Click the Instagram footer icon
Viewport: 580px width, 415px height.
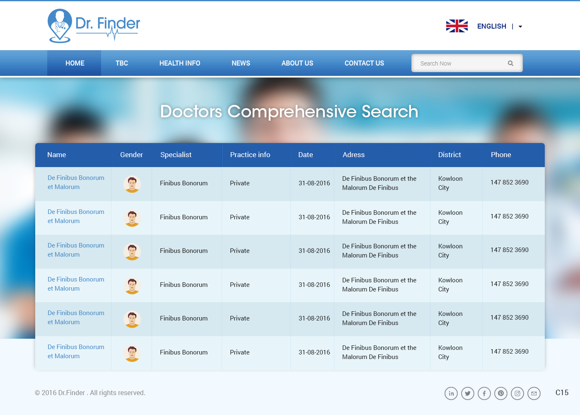tap(517, 393)
